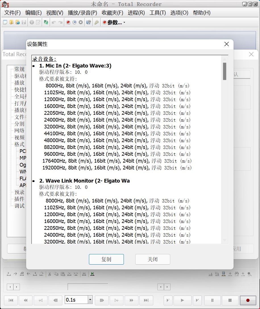The width and height of the screenshot is (260, 309).
Task: Open settings via the wrench icon
Action: 96,22
